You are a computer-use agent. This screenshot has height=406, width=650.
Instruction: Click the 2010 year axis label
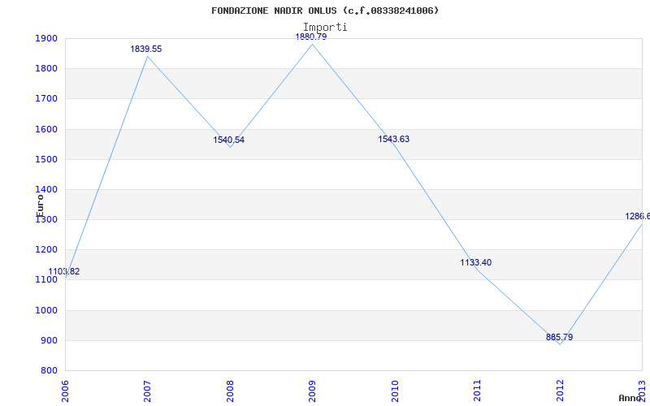click(x=395, y=391)
